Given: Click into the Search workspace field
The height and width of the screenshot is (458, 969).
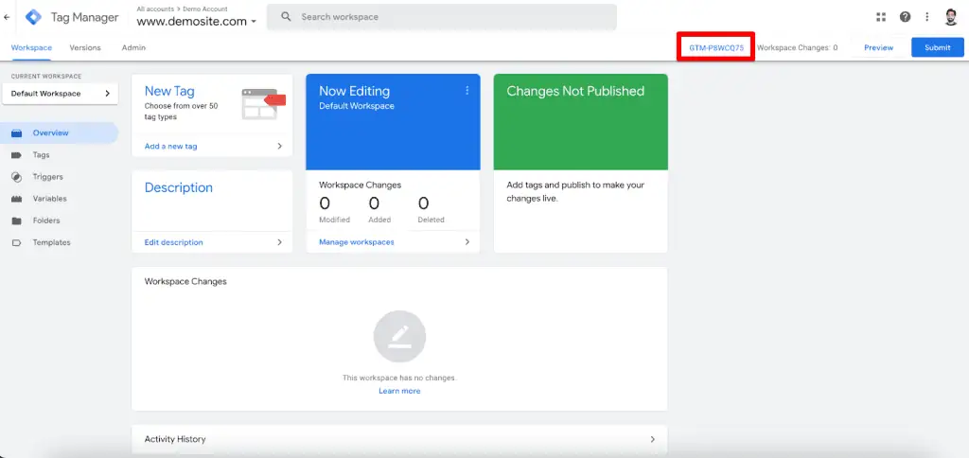Looking at the screenshot, I should click(445, 17).
